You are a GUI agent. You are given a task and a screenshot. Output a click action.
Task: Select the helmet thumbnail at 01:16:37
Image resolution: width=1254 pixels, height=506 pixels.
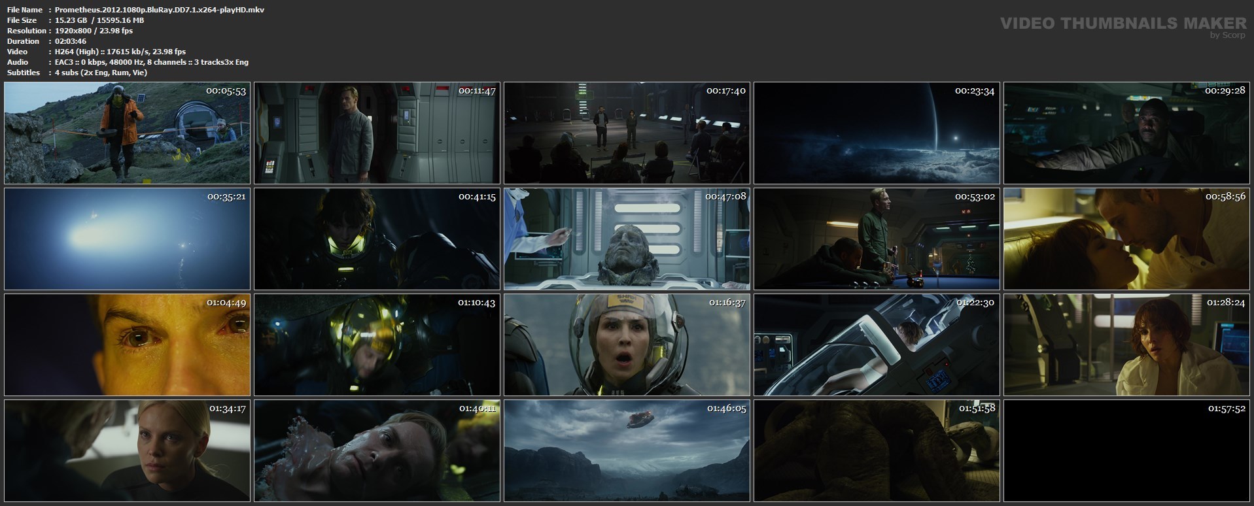tap(627, 345)
